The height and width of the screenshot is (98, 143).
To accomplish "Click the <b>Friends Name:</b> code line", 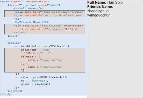I will (x=31, y=22).
